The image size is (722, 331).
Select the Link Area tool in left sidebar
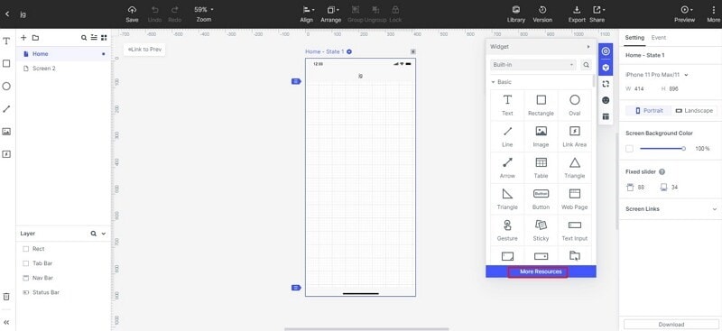6,154
